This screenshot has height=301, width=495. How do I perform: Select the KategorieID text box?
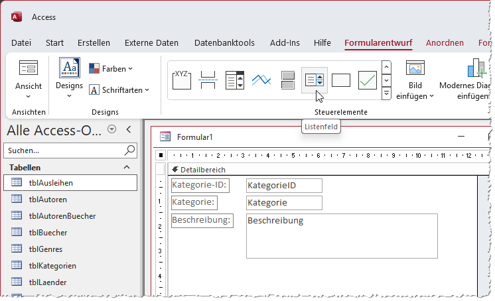(284, 186)
